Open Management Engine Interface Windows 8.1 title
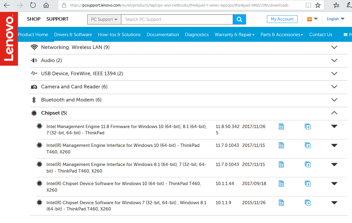Screen dimensions: 352x223 click(x=126, y=167)
